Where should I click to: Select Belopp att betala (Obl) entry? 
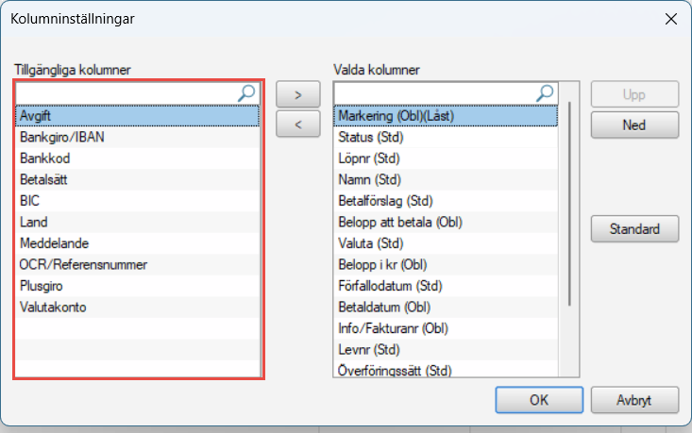[x=446, y=223]
